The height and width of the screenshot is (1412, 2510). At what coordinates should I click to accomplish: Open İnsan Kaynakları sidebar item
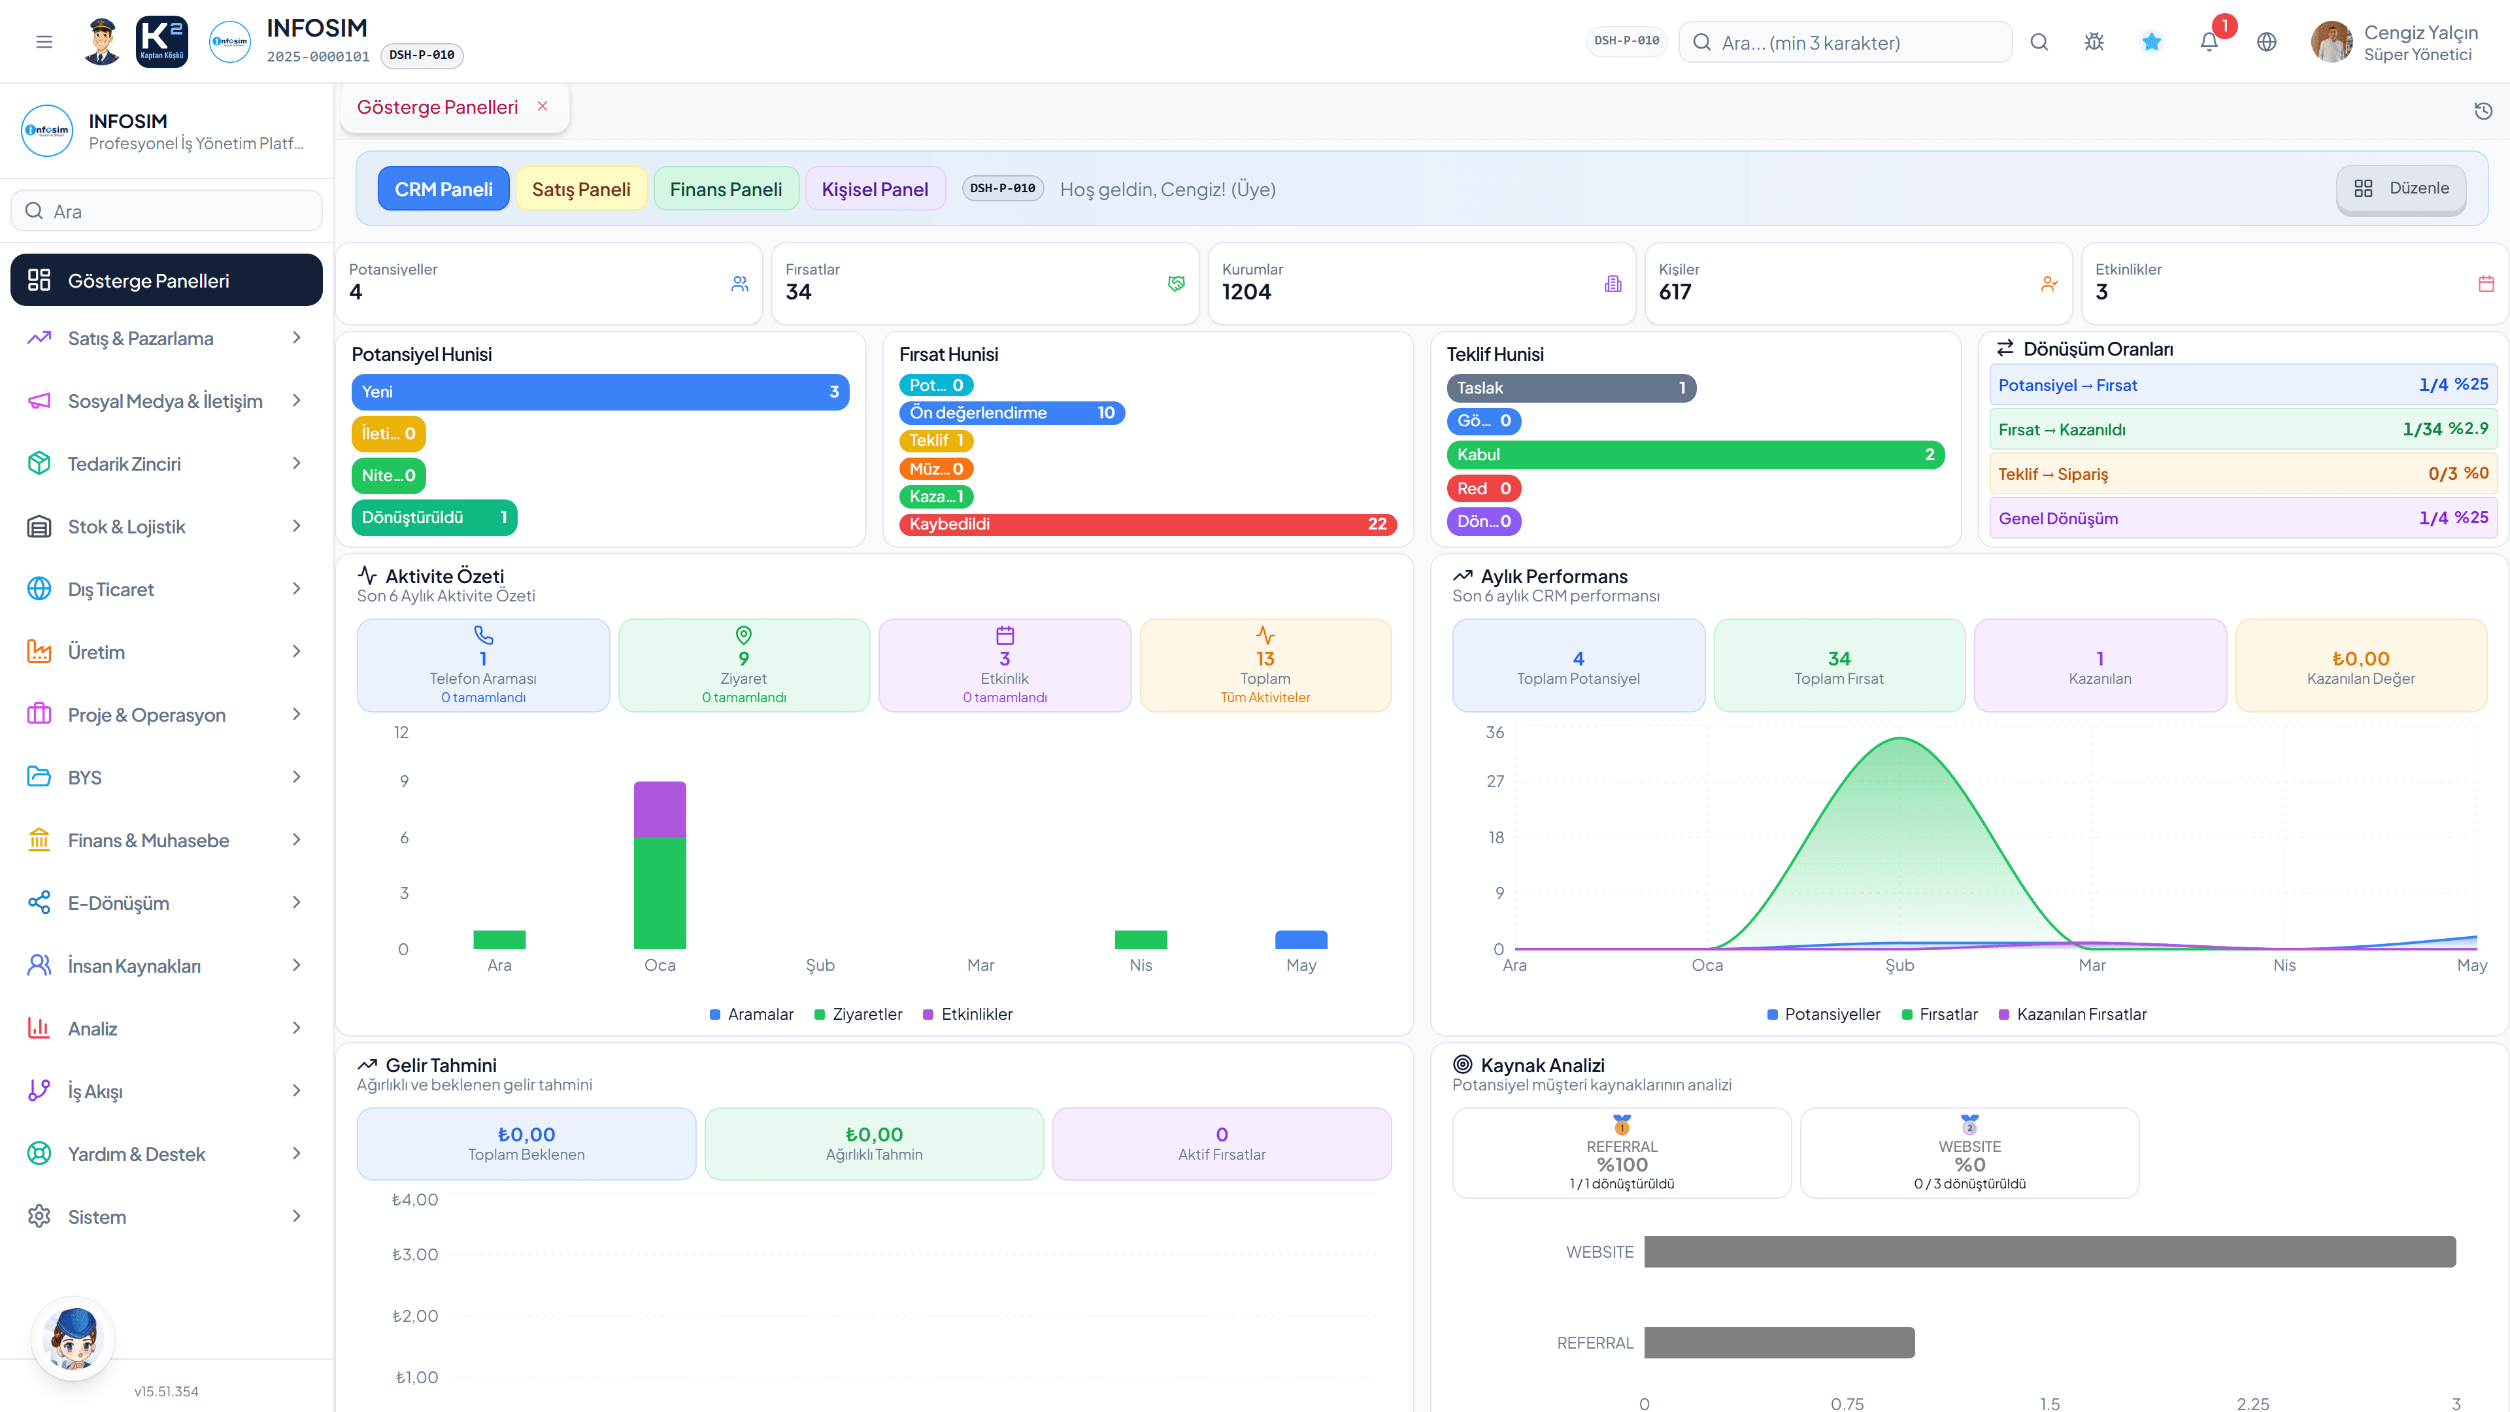pyautogui.click(x=165, y=966)
